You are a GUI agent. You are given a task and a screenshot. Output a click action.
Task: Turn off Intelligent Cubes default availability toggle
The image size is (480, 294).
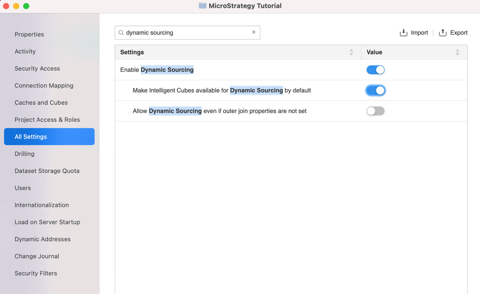point(375,91)
